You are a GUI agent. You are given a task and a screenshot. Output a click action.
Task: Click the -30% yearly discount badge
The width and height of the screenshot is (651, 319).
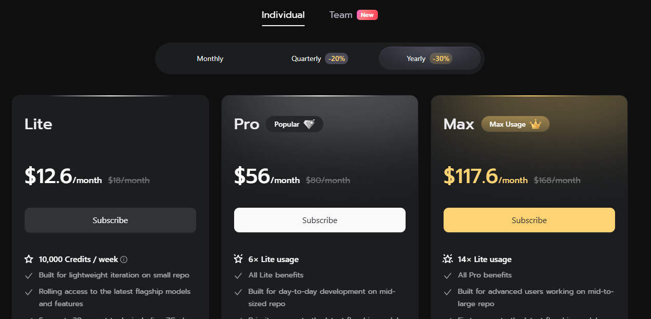click(x=441, y=58)
